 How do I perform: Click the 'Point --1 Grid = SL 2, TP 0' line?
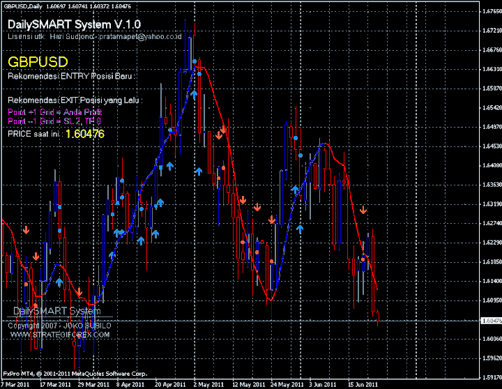pyautogui.click(x=54, y=121)
